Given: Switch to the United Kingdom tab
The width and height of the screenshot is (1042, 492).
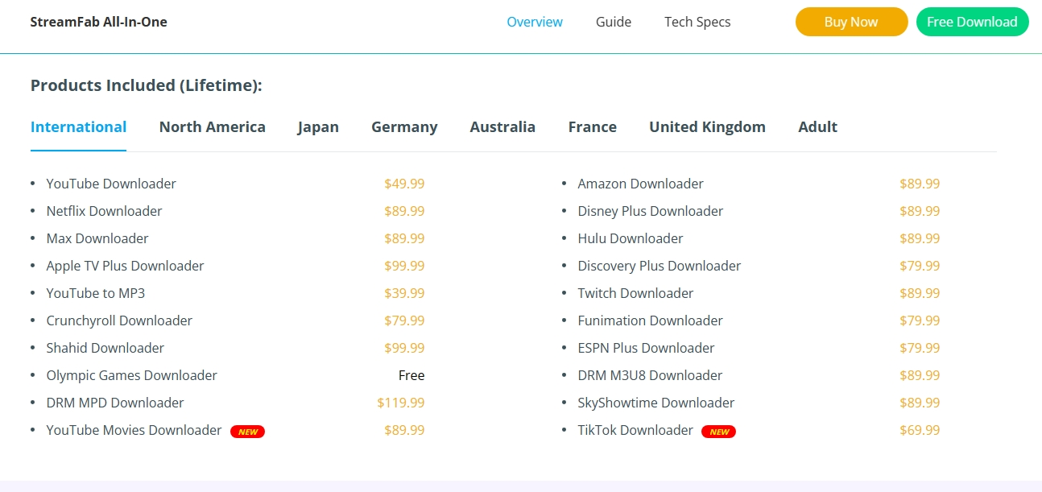Looking at the screenshot, I should 707,127.
